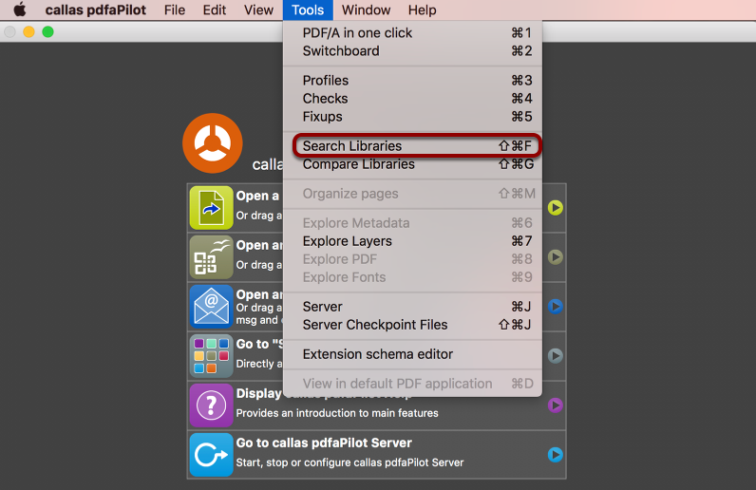Image resolution: width=756 pixels, height=490 pixels.
Task: Click the green Open a PDF icon
Action: [x=211, y=207]
